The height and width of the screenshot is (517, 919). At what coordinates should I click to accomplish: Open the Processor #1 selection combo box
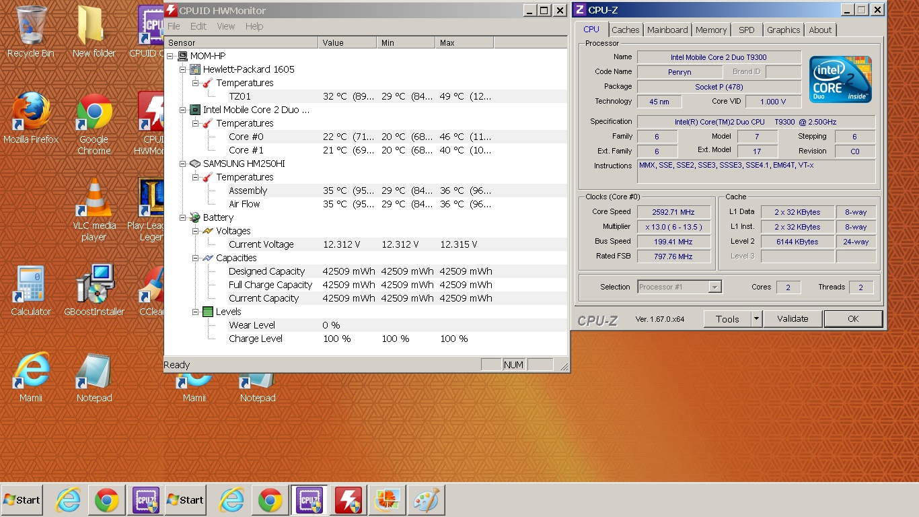click(679, 287)
